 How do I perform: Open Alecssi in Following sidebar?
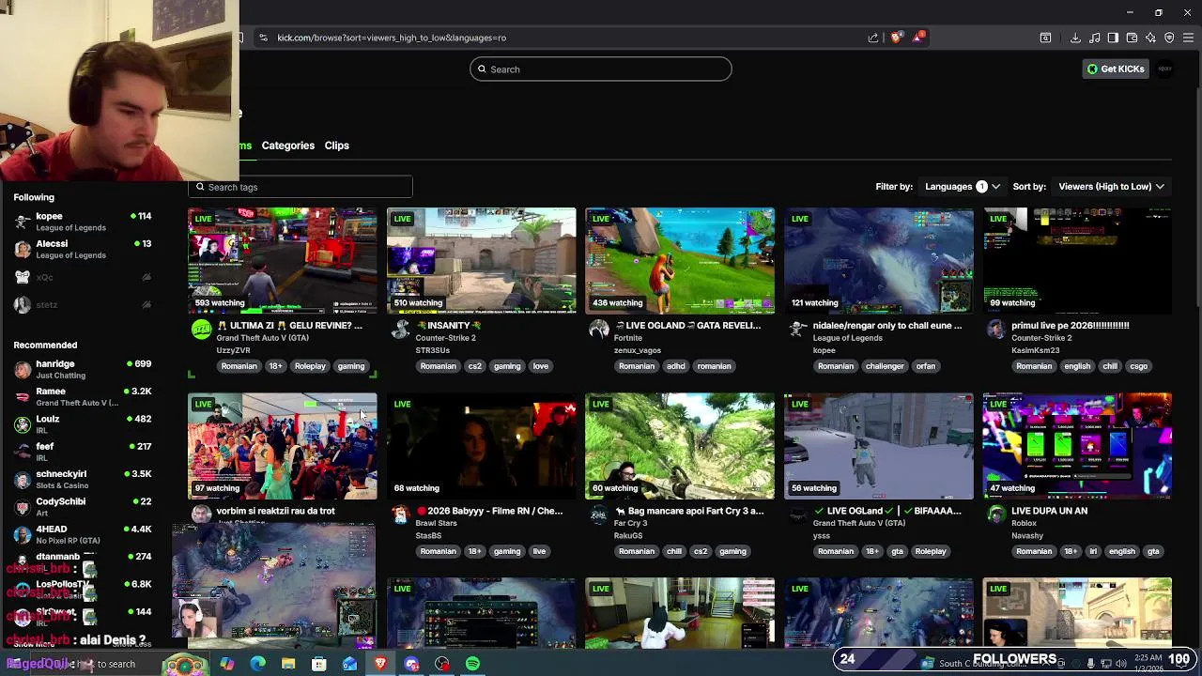(83, 249)
